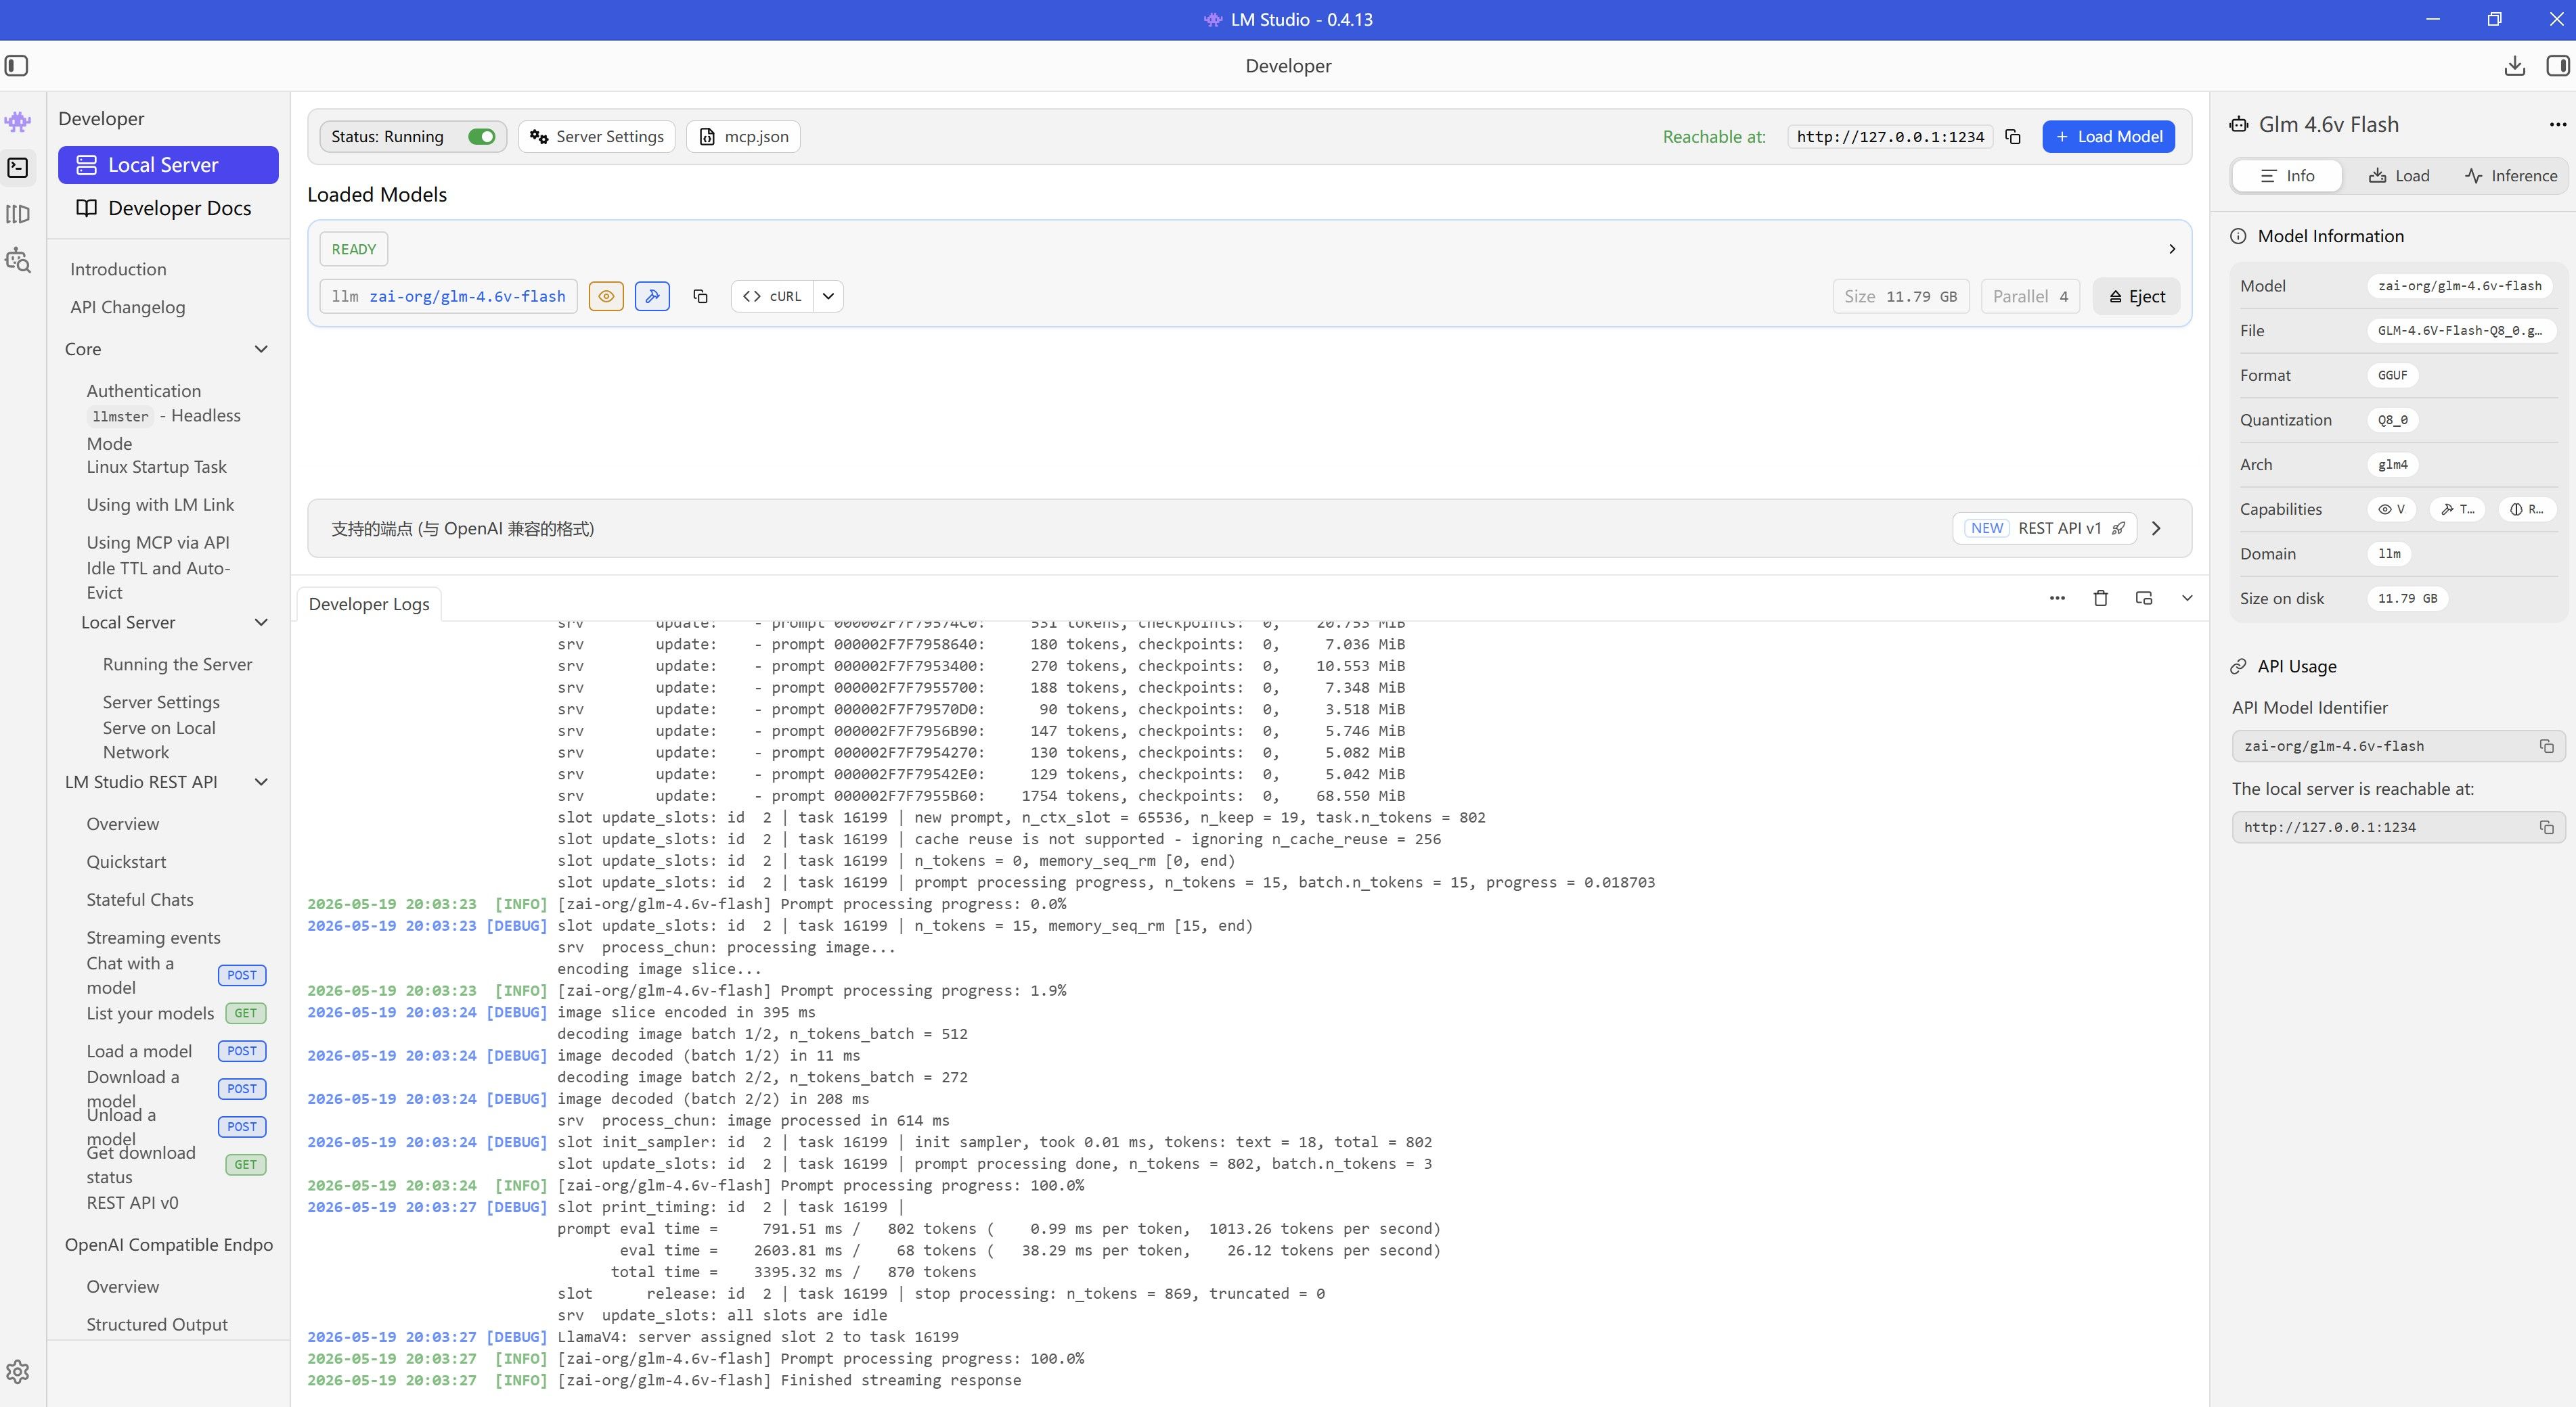This screenshot has height=1407, width=2576.
Task: Select the Developer Logs tab
Action: pyautogui.click(x=369, y=603)
